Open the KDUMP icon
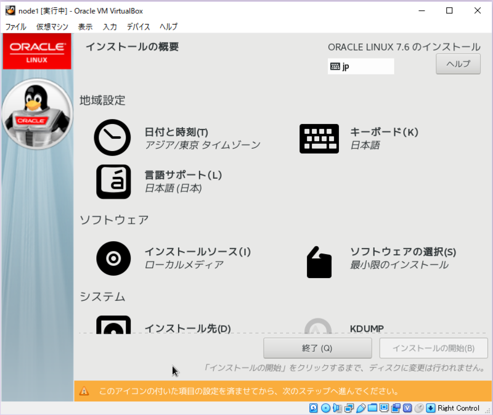 pos(318,326)
